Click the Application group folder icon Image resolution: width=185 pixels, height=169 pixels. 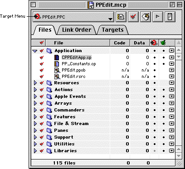(49, 51)
